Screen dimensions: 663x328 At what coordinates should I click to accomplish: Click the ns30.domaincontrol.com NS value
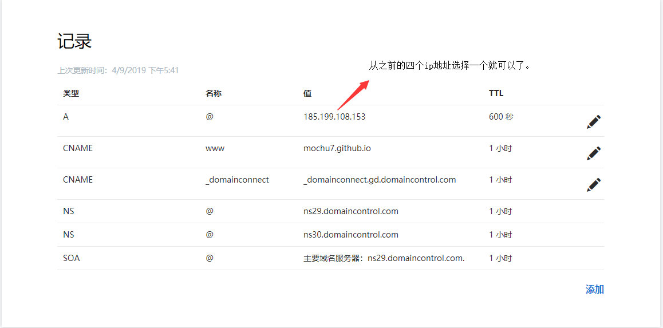tap(351, 235)
